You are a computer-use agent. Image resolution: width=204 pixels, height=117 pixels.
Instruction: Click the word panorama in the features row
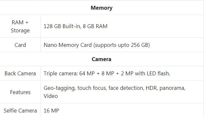click(x=172, y=88)
